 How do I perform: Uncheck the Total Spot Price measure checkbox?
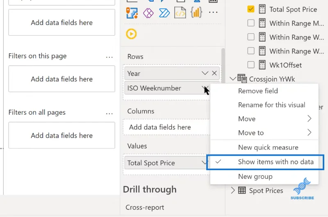click(x=251, y=9)
